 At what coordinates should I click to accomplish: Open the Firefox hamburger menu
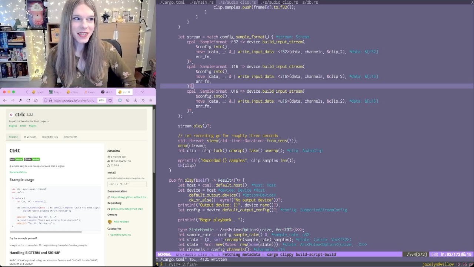pos(151,100)
